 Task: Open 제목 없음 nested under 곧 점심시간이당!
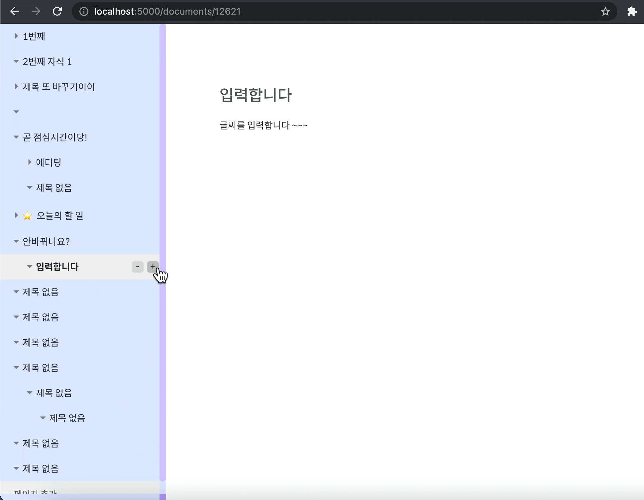tap(54, 188)
